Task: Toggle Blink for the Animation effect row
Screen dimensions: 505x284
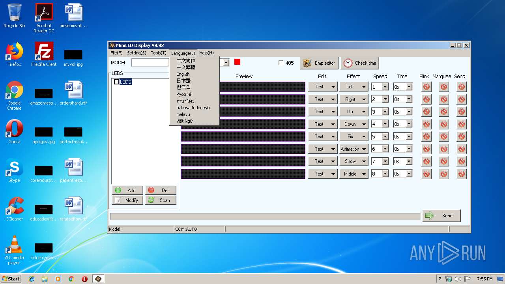Action: tap(426, 149)
